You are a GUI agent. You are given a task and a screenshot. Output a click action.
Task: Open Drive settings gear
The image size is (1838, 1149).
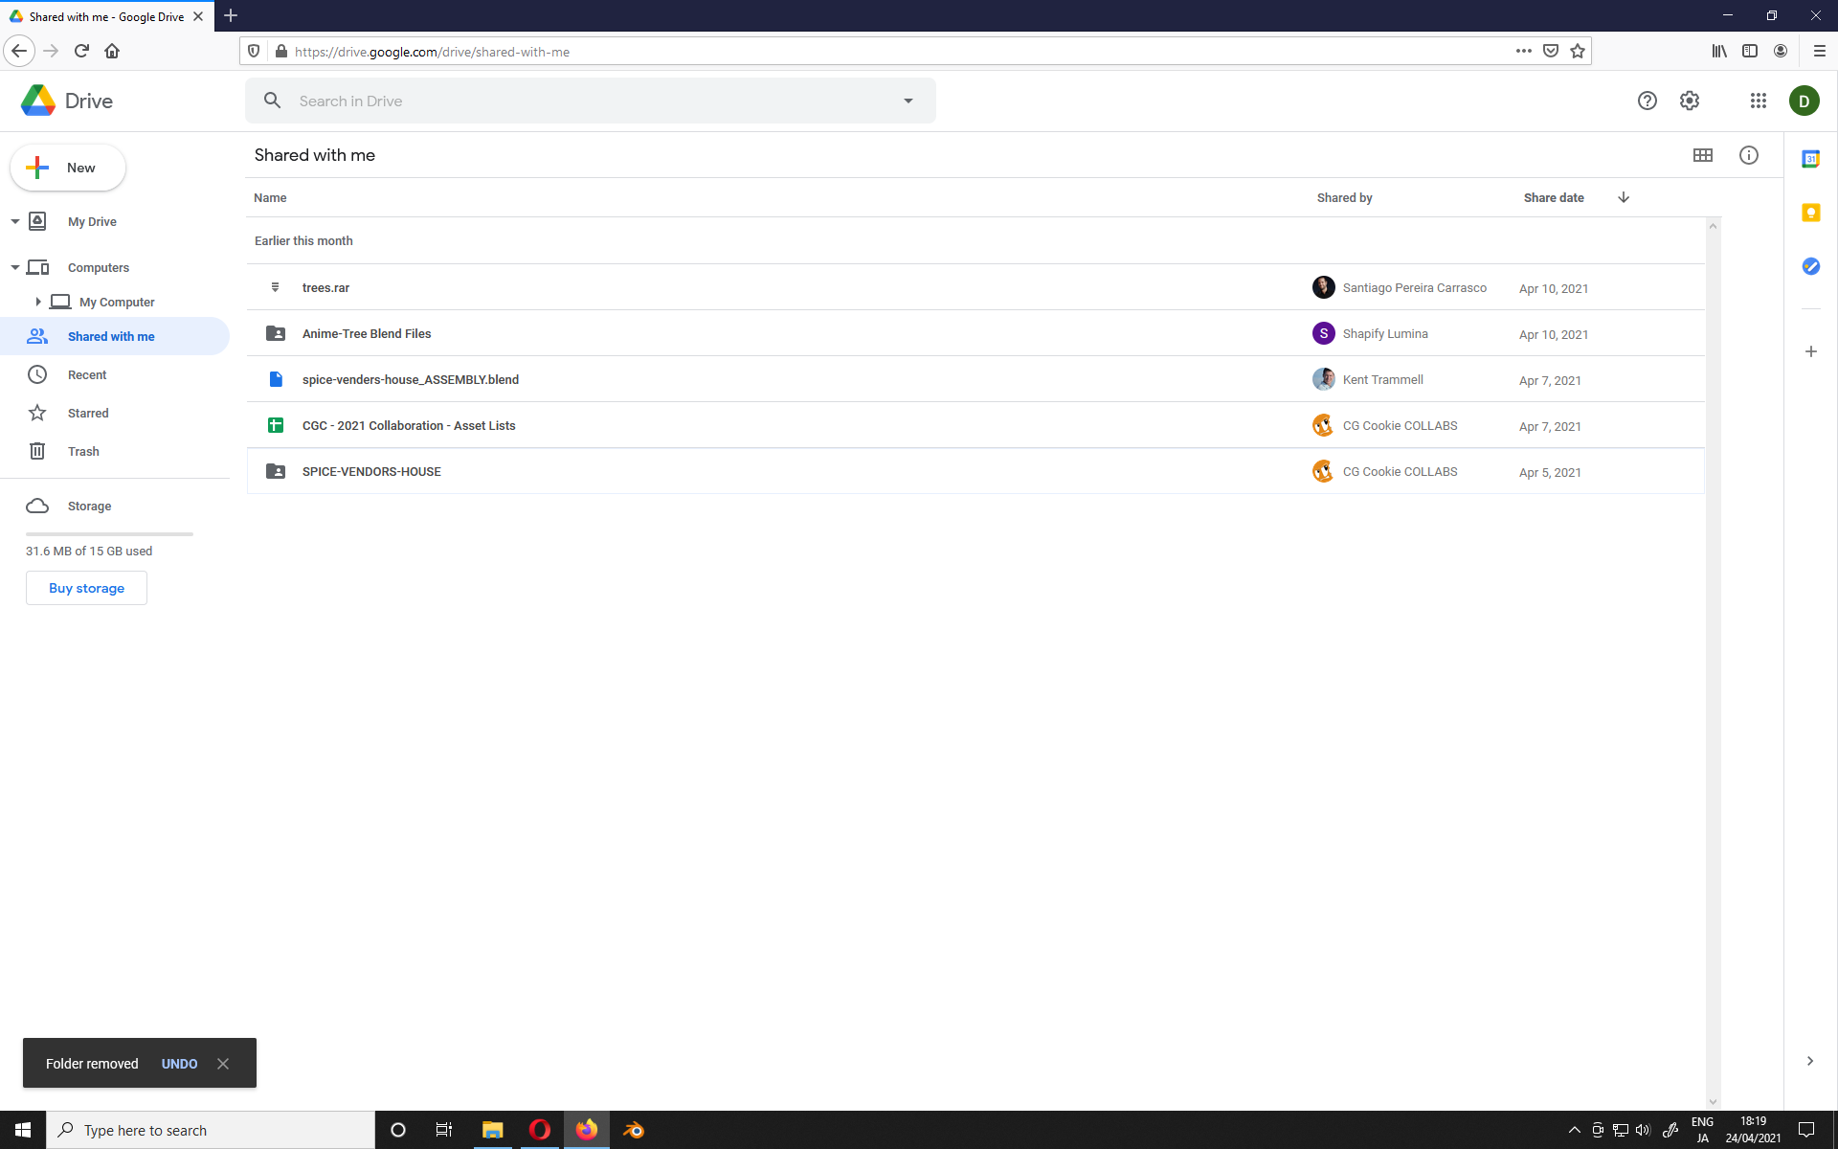[x=1690, y=101]
